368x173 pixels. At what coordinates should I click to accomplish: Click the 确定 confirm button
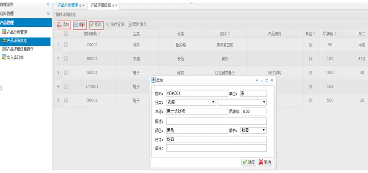[x=249, y=162]
